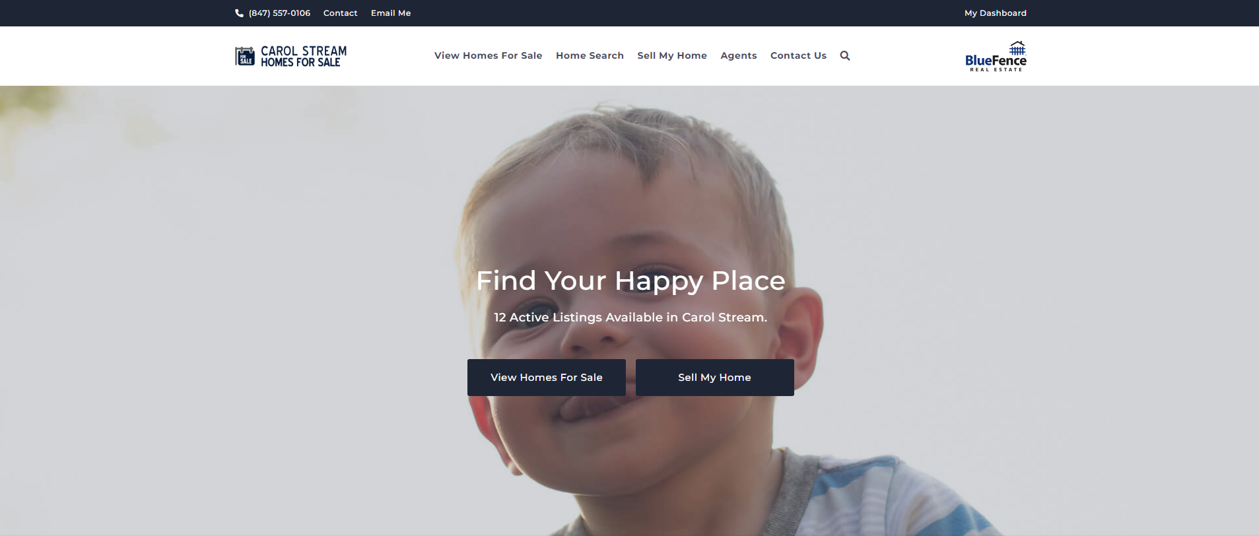Click the Find Your Happy Place heading
1259x536 pixels.
pos(630,281)
